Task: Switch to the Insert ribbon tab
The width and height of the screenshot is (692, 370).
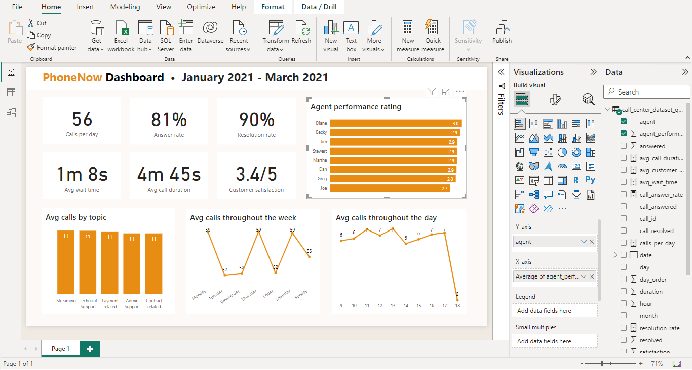Action: point(85,7)
